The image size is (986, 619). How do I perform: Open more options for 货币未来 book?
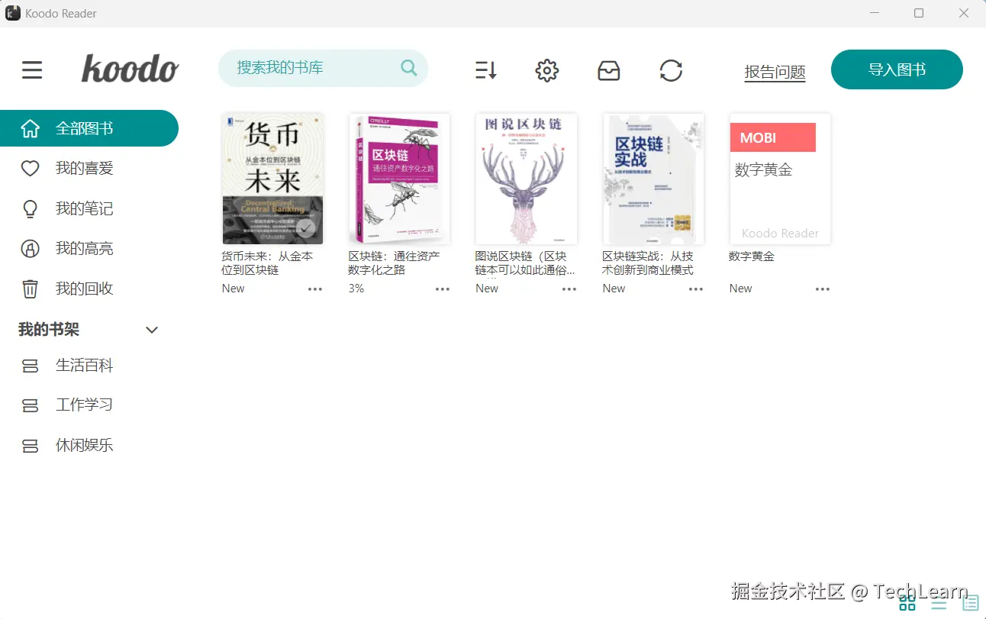click(315, 289)
